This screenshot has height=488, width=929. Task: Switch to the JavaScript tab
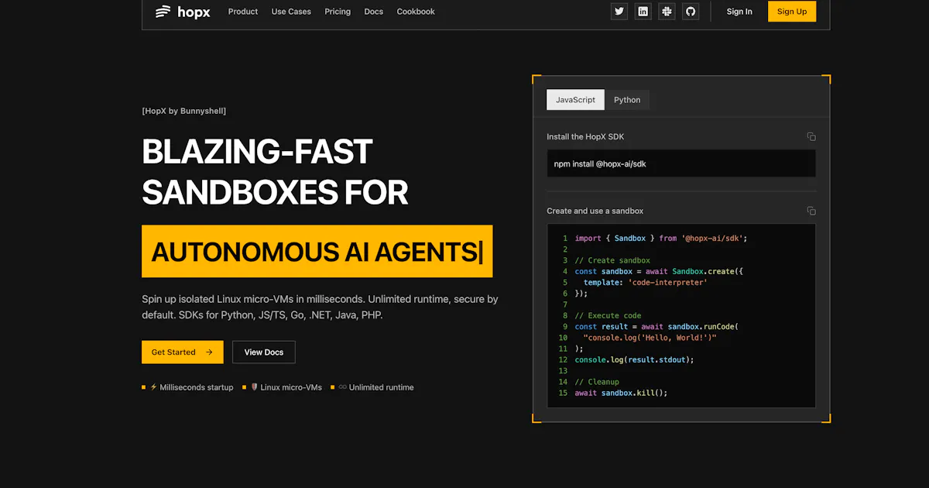click(575, 100)
